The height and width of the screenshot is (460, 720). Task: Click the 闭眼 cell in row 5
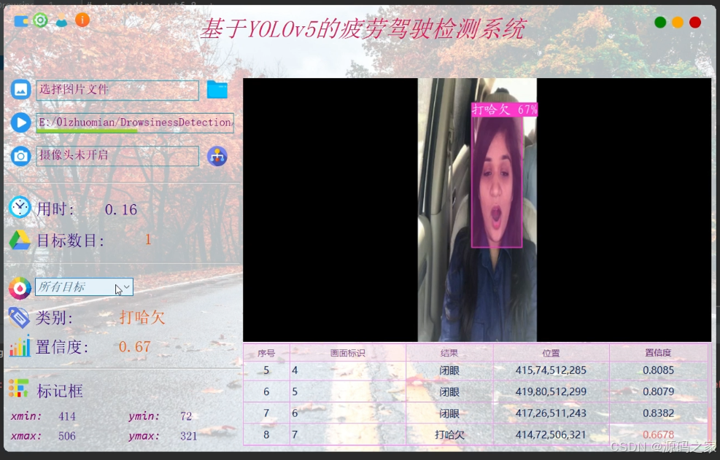[x=449, y=370]
